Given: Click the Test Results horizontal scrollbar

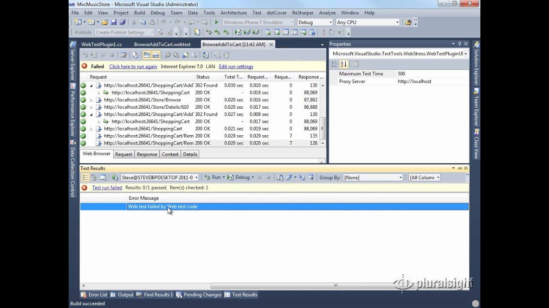Looking at the screenshot, I should 336,286.
